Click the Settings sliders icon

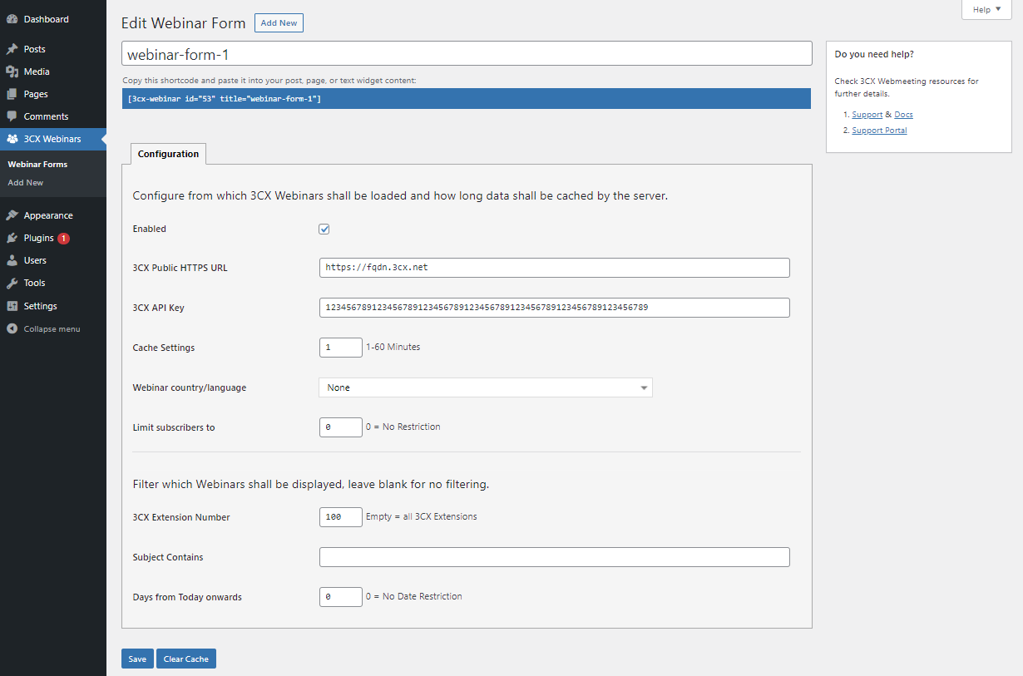point(12,306)
